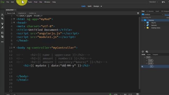Select the h2 tag in DOM panel

click(x=152, y=66)
